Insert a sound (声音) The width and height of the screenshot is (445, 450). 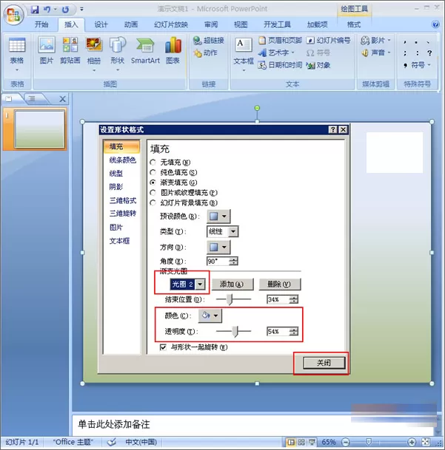click(375, 52)
